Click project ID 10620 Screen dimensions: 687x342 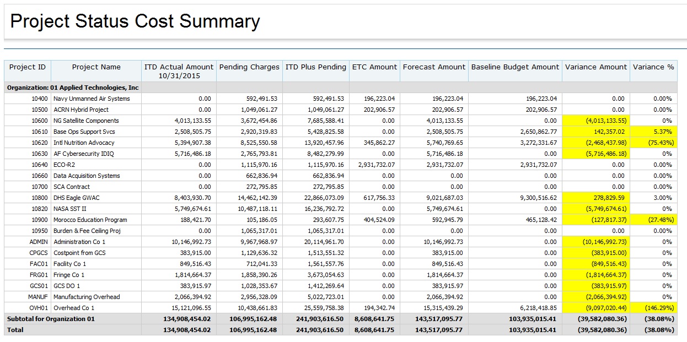coord(39,143)
